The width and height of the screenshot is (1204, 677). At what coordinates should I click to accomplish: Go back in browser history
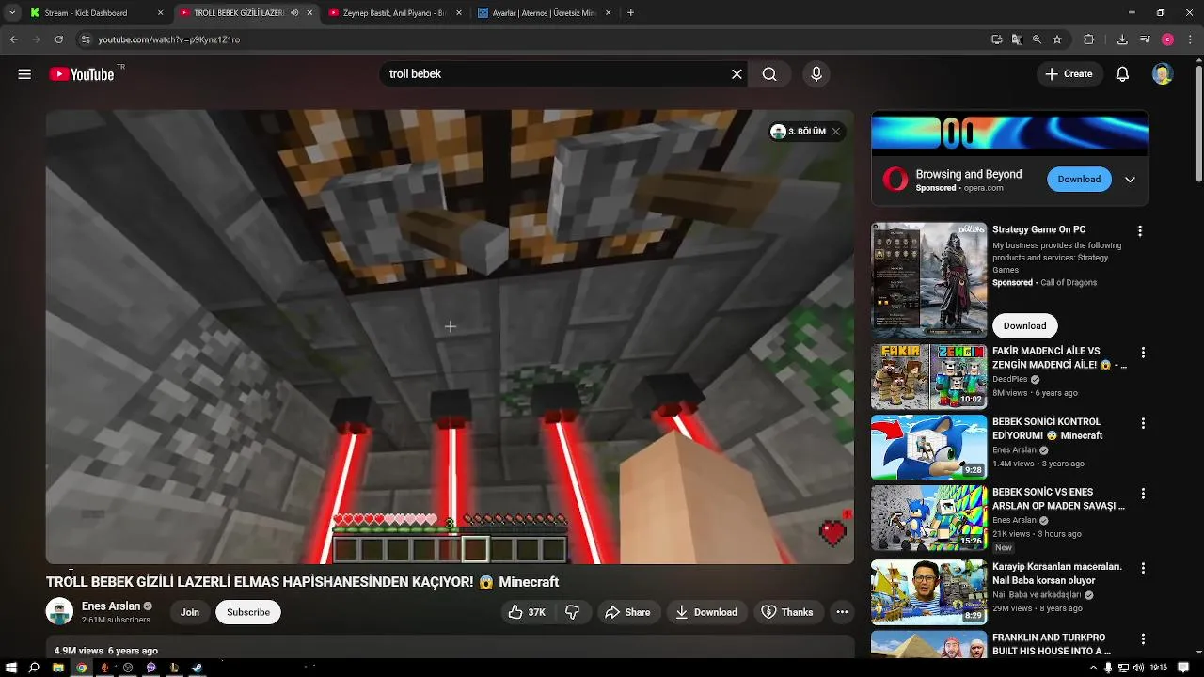point(13,39)
